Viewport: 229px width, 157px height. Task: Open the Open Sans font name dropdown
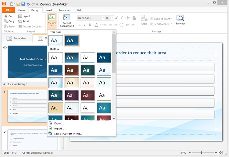pos(103,18)
